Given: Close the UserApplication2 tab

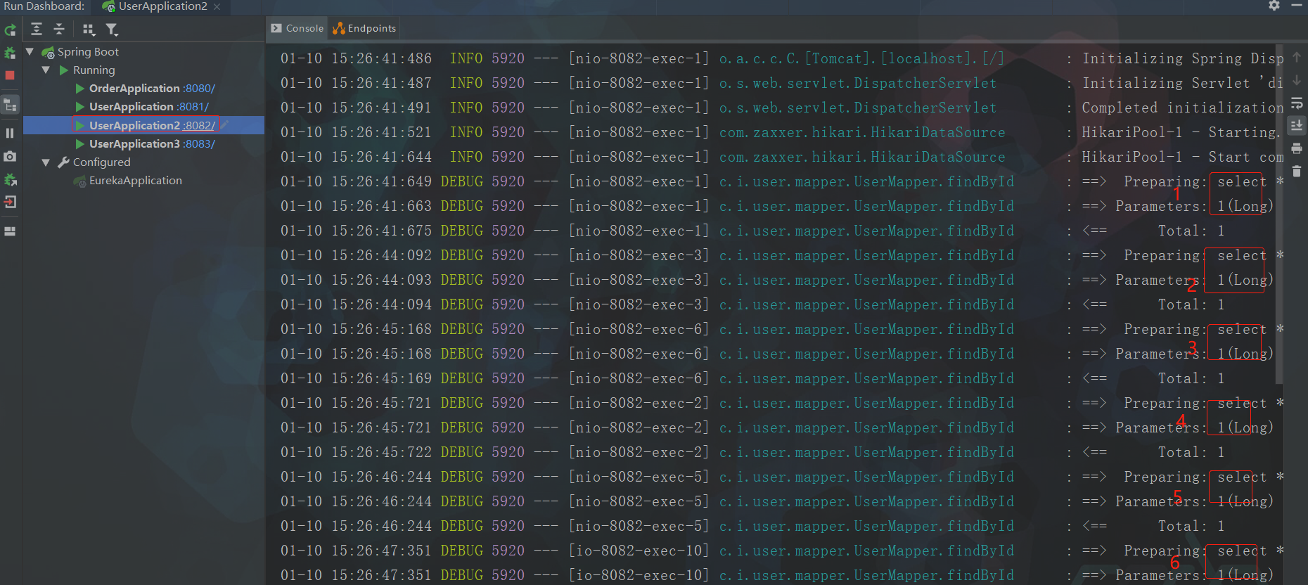Looking at the screenshot, I should tap(217, 6).
